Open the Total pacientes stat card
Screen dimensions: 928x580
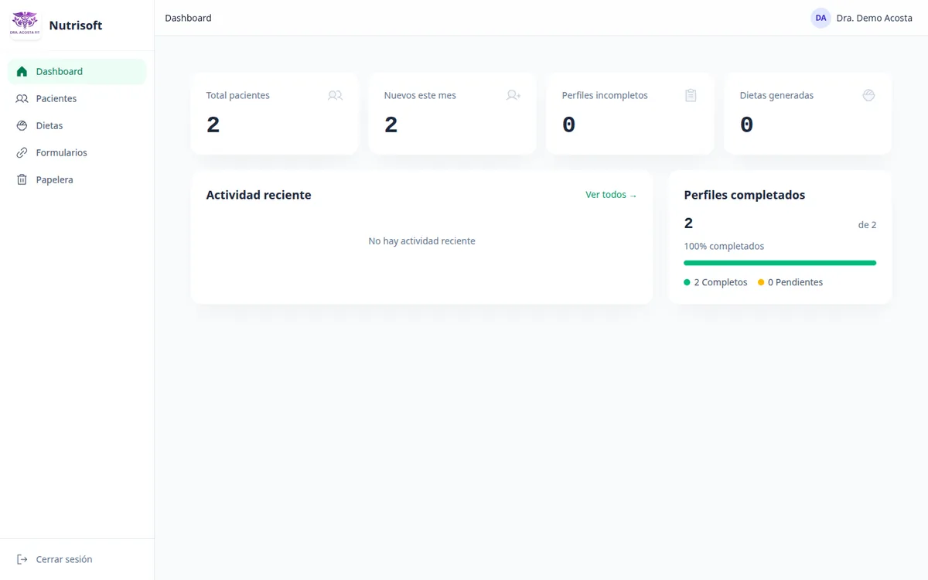pyautogui.click(x=274, y=114)
